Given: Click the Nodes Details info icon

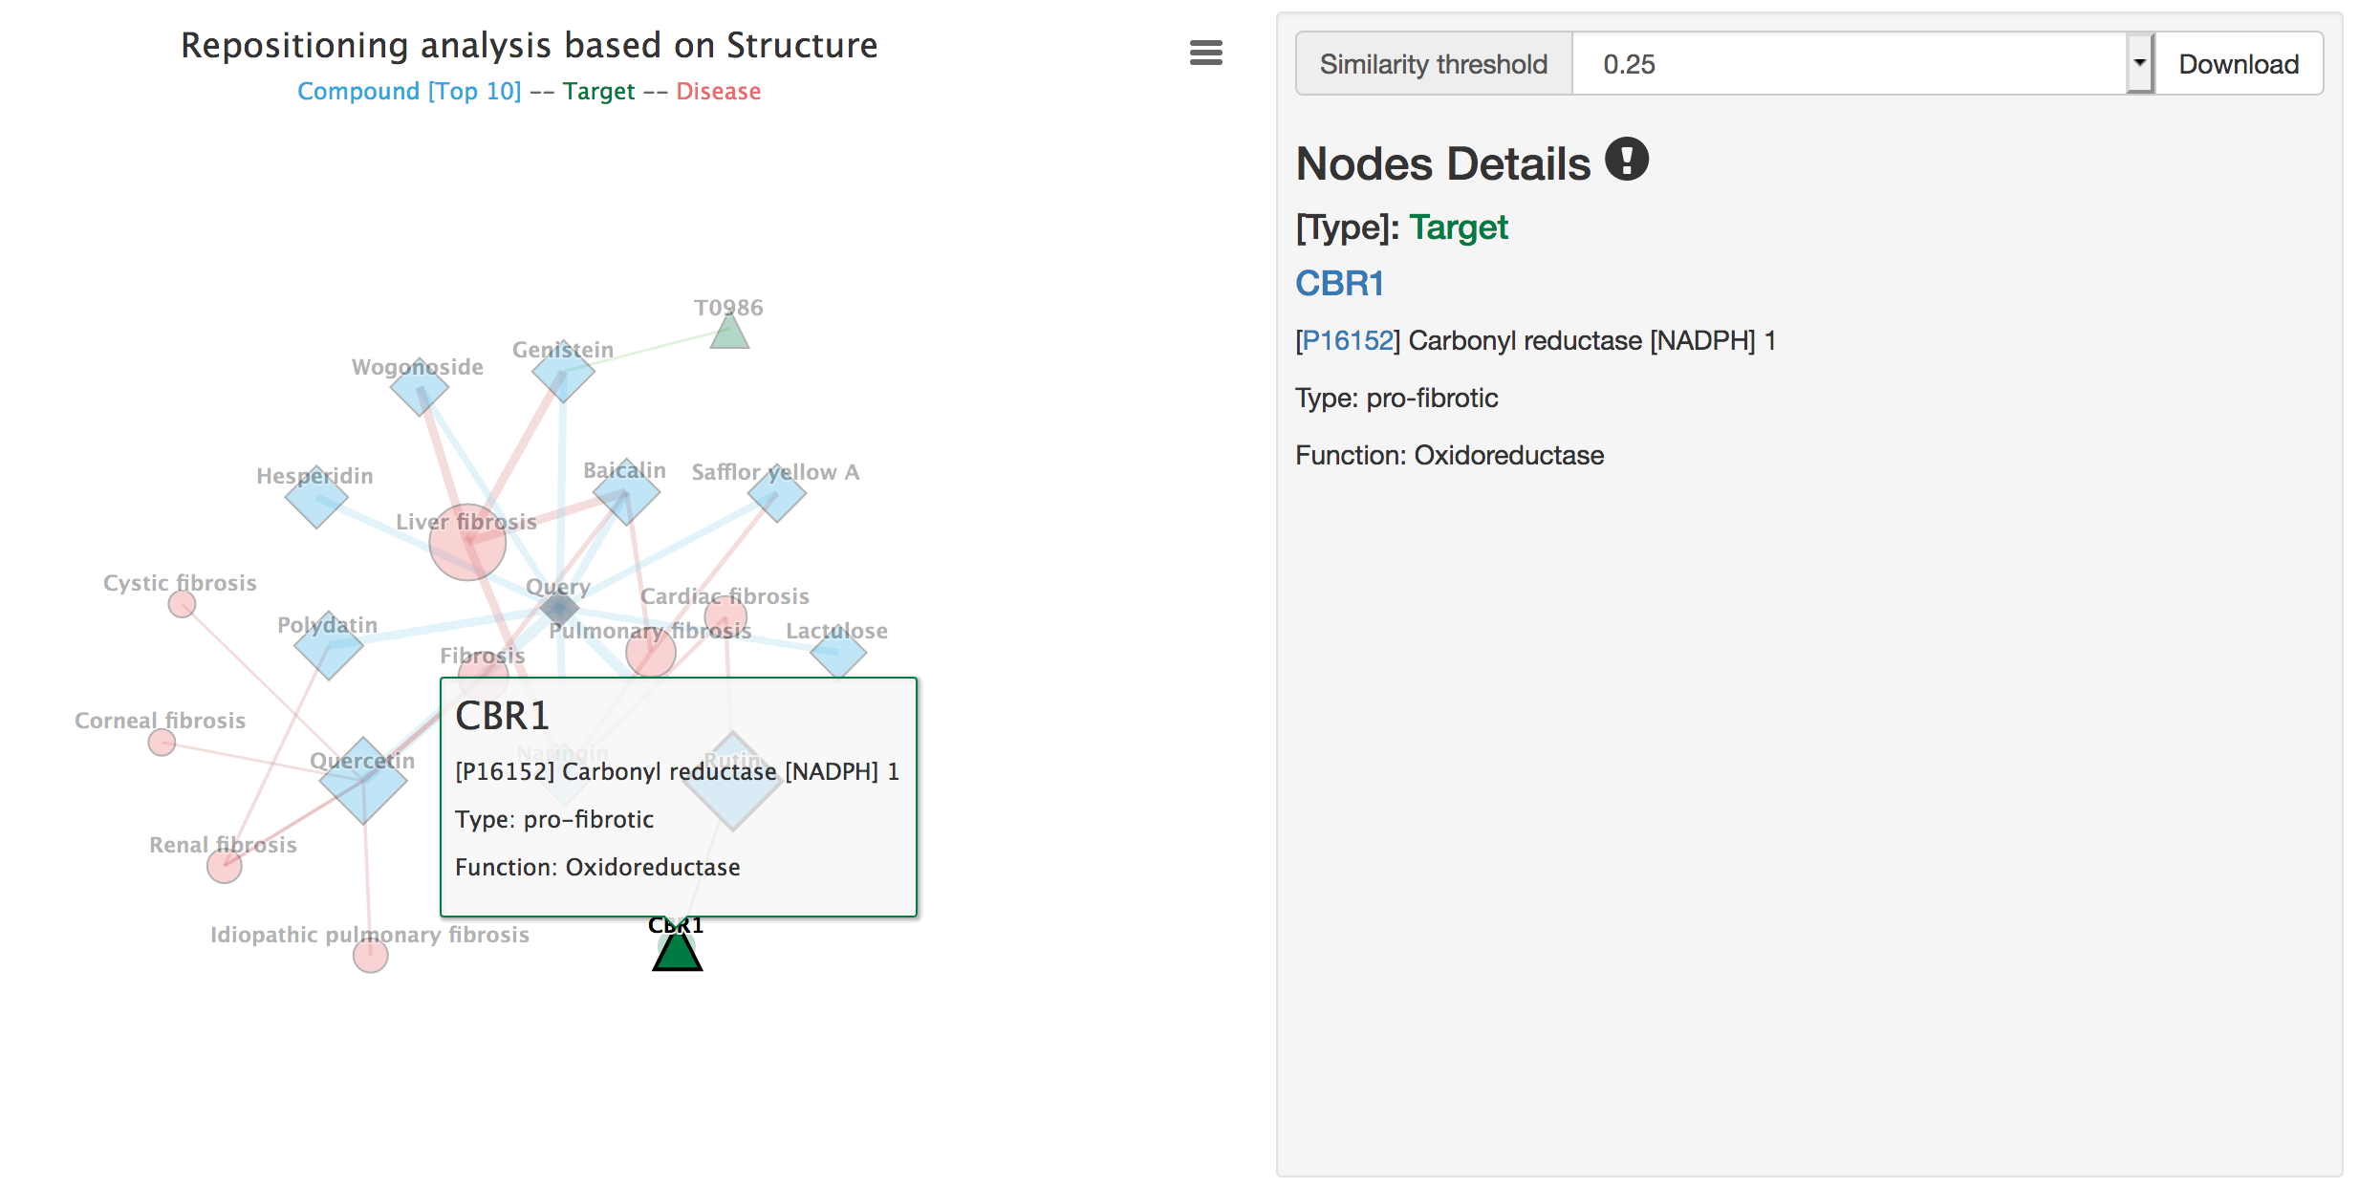Looking at the screenshot, I should point(1626,160).
